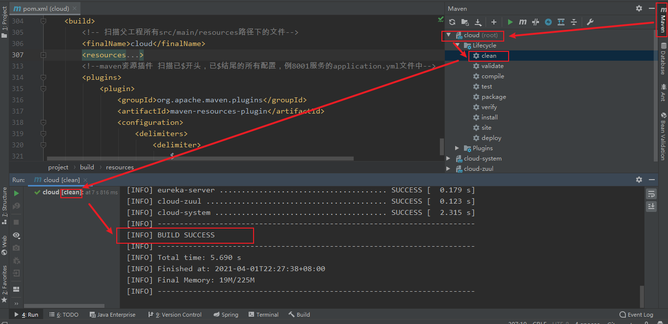The image size is (668, 324).
Task: Hide the Maven tool window
Action: point(651,8)
